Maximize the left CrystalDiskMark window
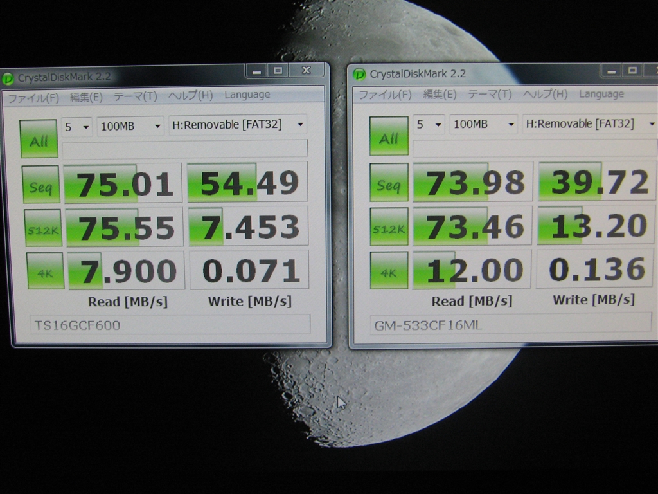The height and width of the screenshot is (494, 658). click(278, 71)
